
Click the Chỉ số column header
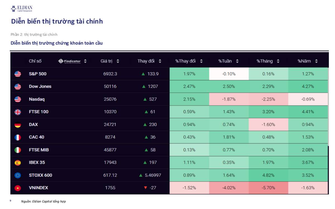(35, 61)
